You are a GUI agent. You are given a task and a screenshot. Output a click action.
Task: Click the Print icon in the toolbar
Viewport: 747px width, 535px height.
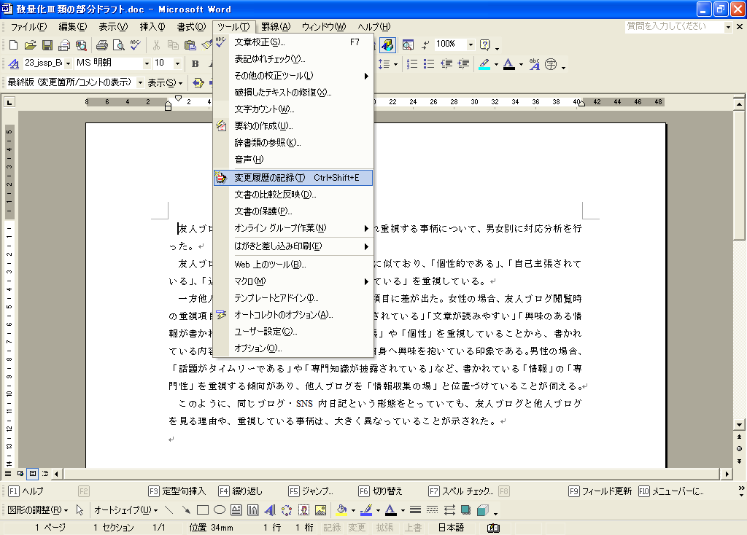point(103,45)
